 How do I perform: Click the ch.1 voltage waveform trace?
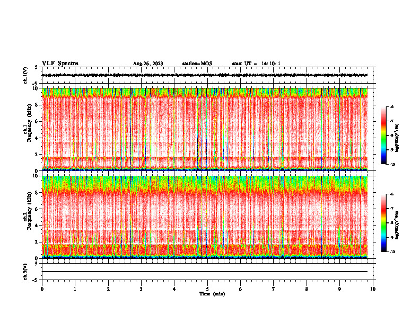click(205, 75)
